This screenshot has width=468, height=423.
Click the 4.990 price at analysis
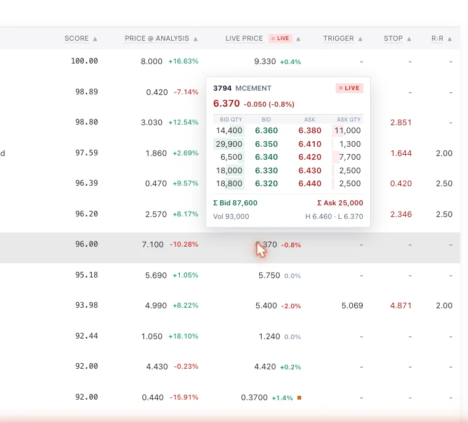pyautogui.click(x=156, y=305)
